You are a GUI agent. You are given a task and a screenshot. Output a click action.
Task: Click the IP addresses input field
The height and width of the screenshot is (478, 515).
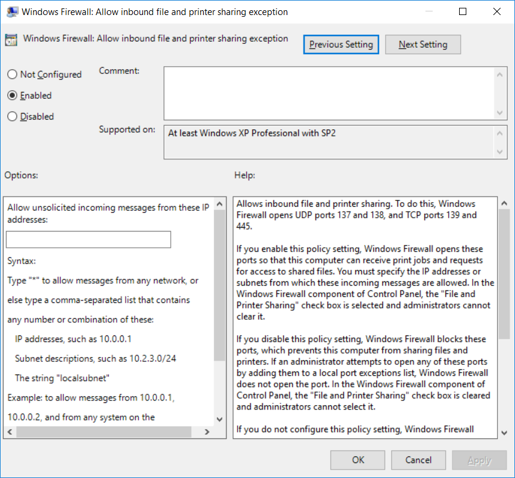(88, 239)
